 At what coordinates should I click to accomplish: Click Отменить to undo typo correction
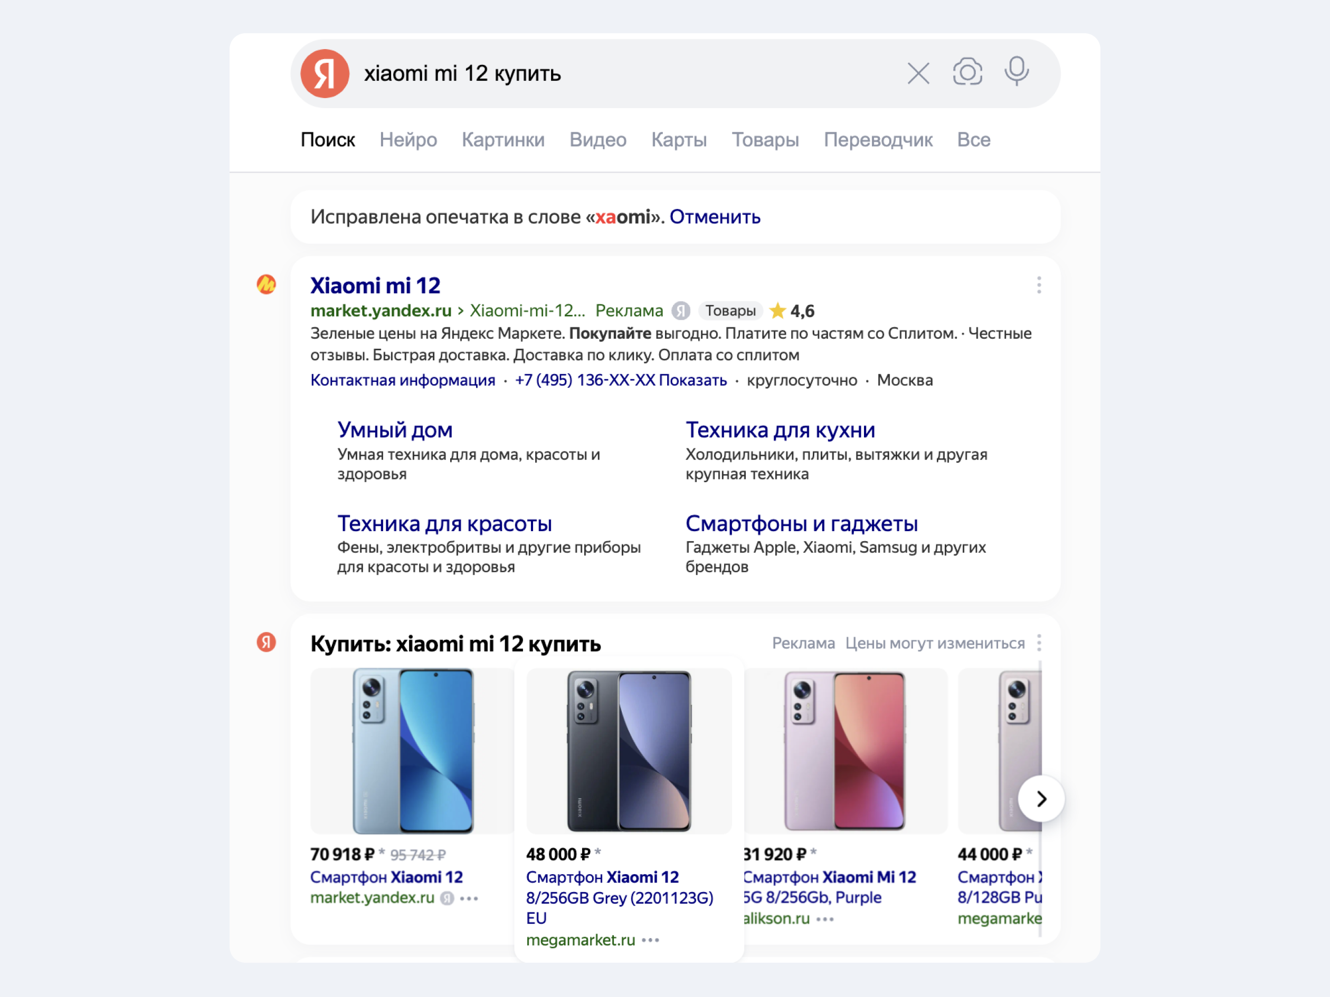point(715,217)
